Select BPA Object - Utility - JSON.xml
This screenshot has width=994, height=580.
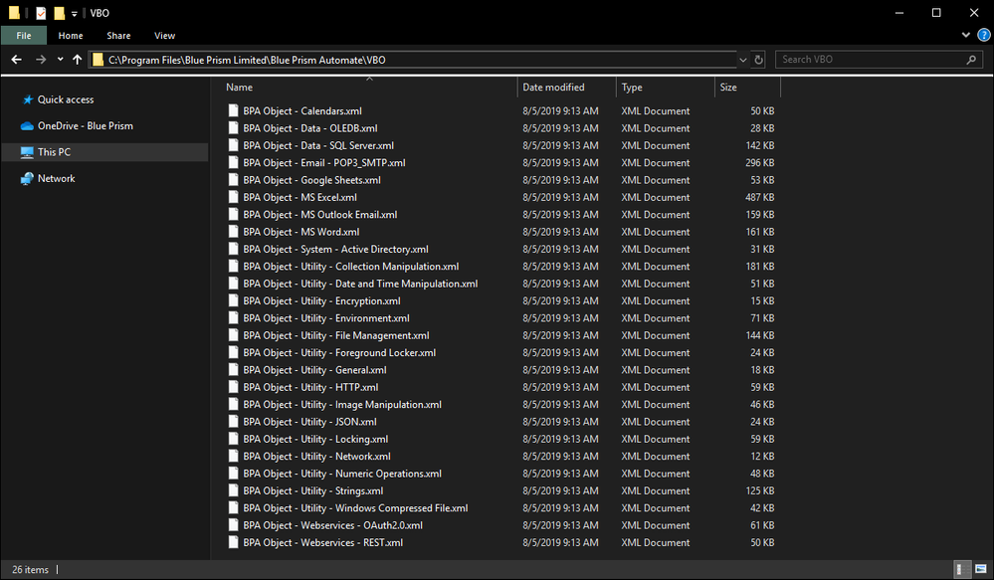310,422
